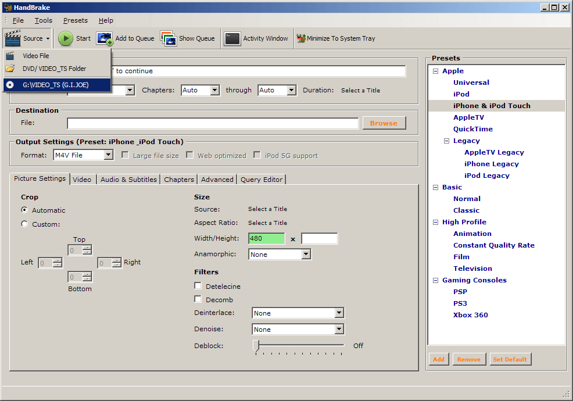Select the Picture Settings tab
The height and width of the screenshot is (401, 573).
click(x=40, y=178)
